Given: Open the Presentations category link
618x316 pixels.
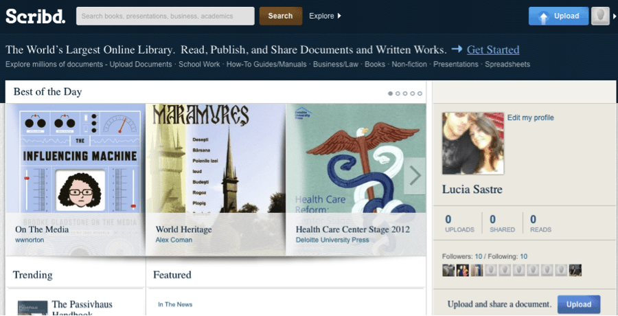Looking at the screenshot, I should coord(456,65).
